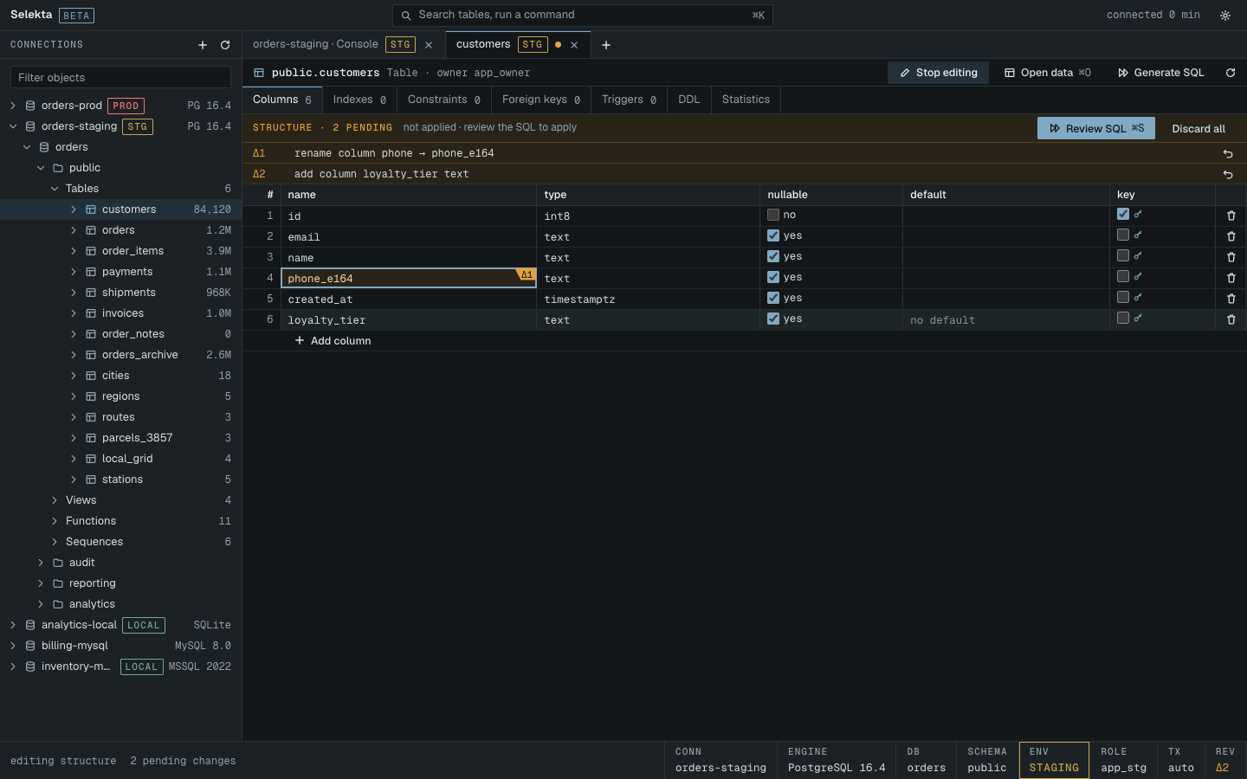Enable key checkbox for loyalty_tier column
The height and width of the screenshot is (779, 1247).
(1123, 318)
